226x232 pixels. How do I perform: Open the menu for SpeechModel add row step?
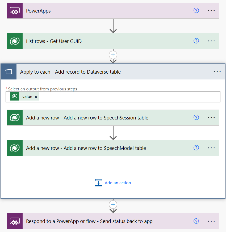click(211, 148)
